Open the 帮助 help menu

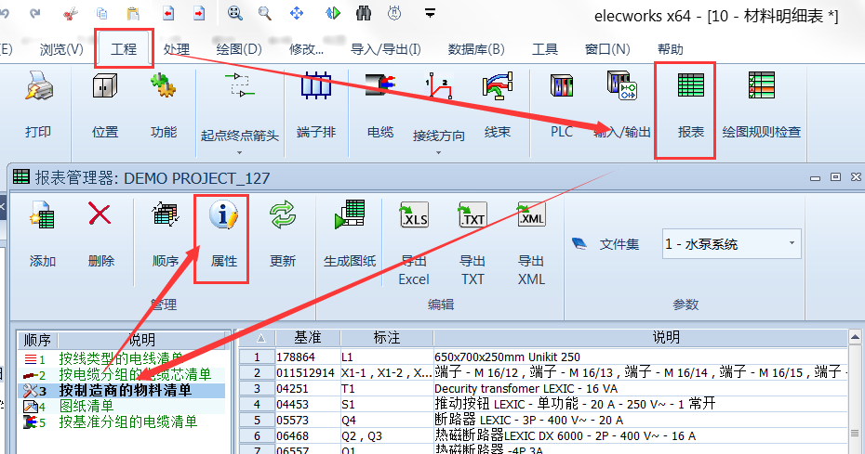[671, 49]
